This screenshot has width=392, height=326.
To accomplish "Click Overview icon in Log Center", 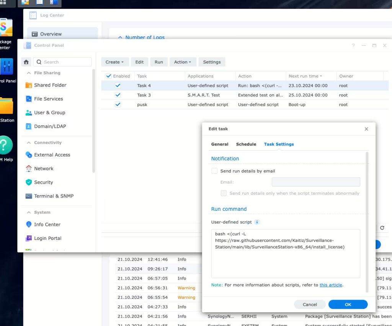I will tap(34, 34).
